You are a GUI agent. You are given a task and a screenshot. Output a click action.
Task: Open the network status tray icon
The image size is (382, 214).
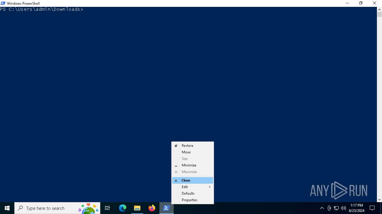336,208
